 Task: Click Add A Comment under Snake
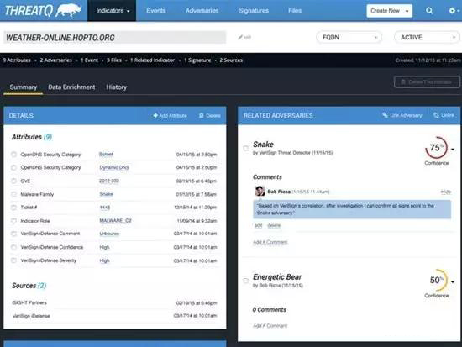pyautogui.click(x=270, y=242)
